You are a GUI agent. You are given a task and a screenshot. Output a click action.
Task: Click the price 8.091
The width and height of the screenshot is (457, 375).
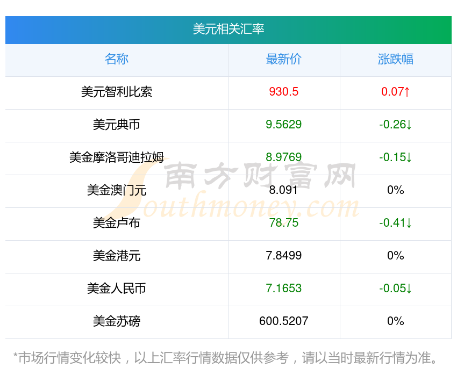(283, 190)
